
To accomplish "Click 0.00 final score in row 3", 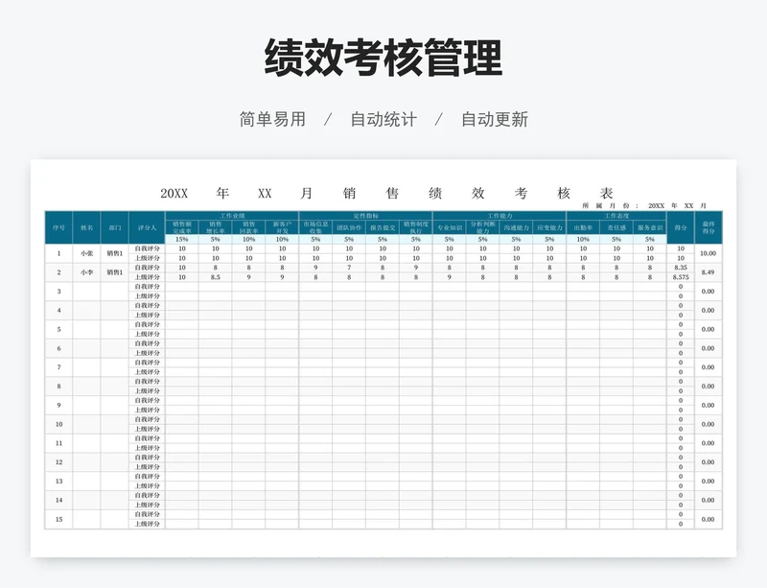I will pos(709,292).
